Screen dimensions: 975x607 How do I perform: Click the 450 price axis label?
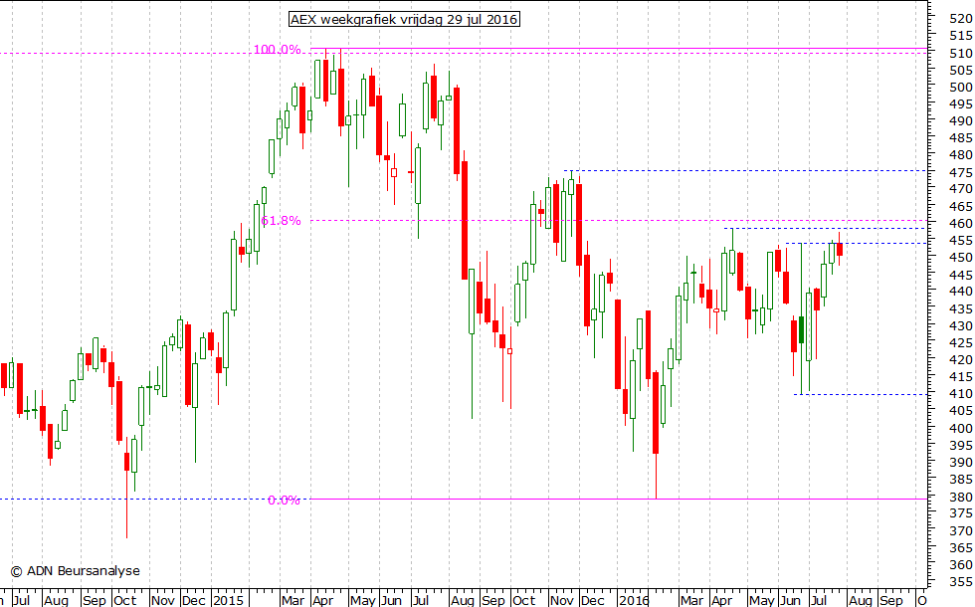[x=961, y=258]
